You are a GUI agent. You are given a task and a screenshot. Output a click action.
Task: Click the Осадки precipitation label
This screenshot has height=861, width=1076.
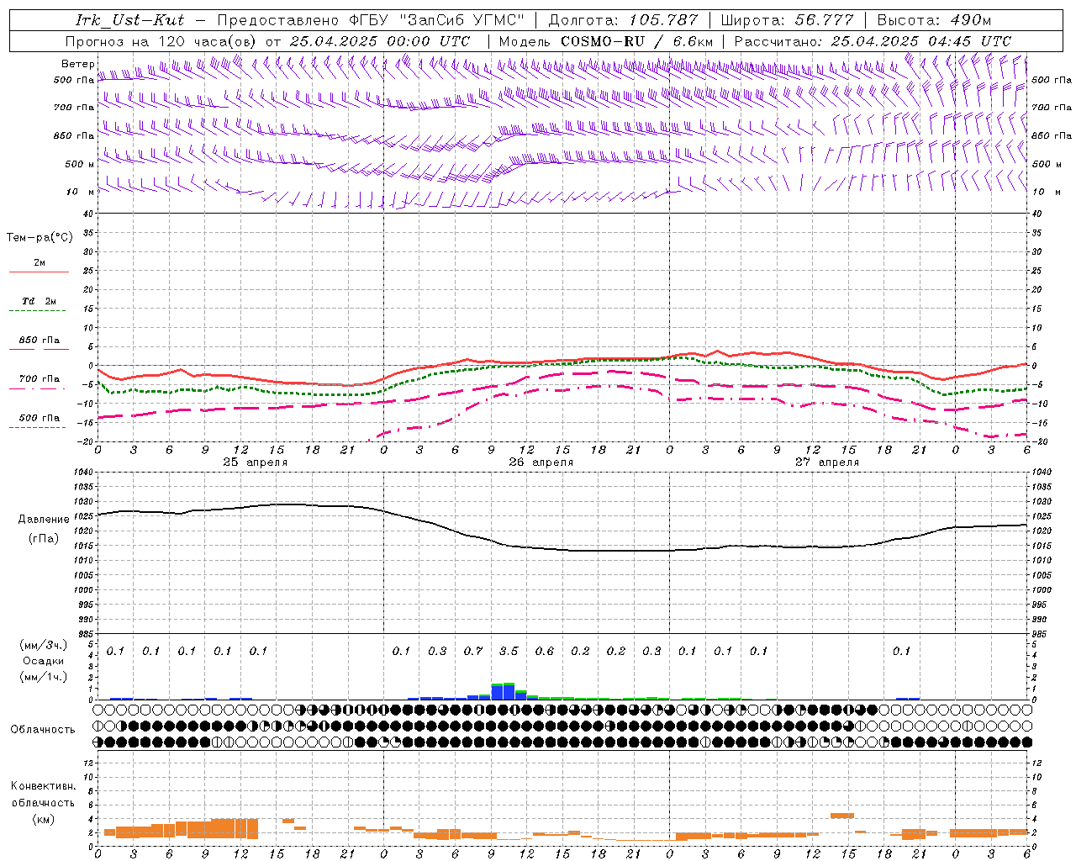tap(44, 661)
